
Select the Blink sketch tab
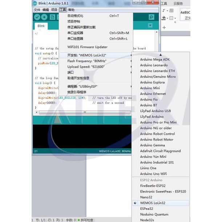41,26
